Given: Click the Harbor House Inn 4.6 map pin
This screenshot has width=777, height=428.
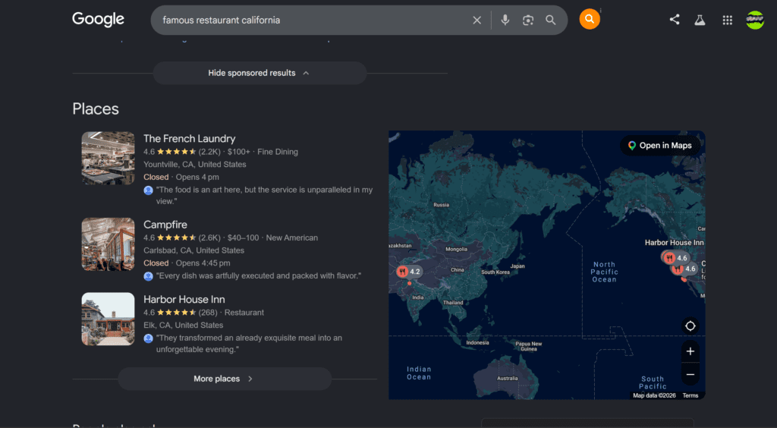Looking at the screenshot, I should (676, 257).
